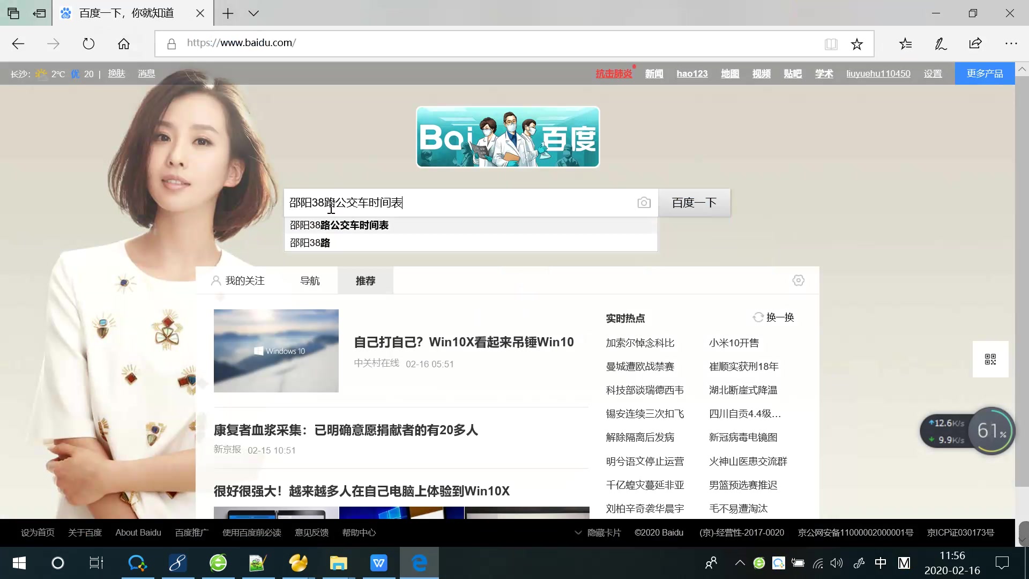Open Windows 10 article thumbnail
Viewport: 1029px width, 579px height.
276,351
